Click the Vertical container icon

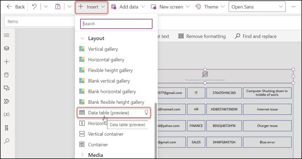82,134
